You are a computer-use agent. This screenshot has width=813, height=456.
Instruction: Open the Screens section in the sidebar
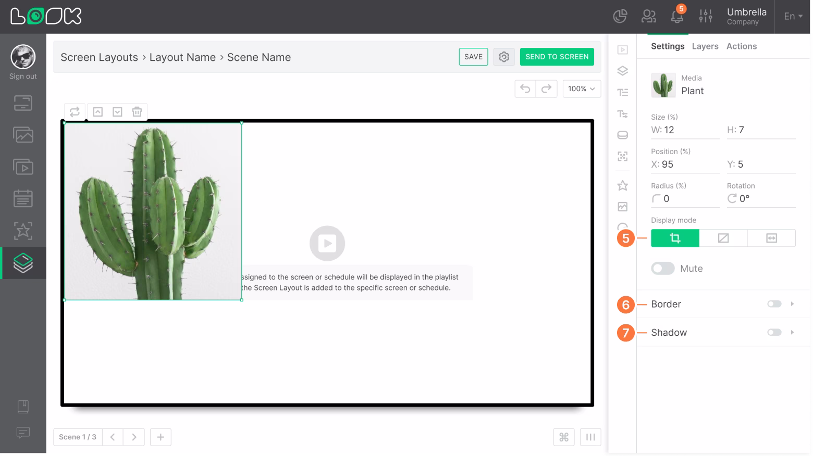click(23, 103)
